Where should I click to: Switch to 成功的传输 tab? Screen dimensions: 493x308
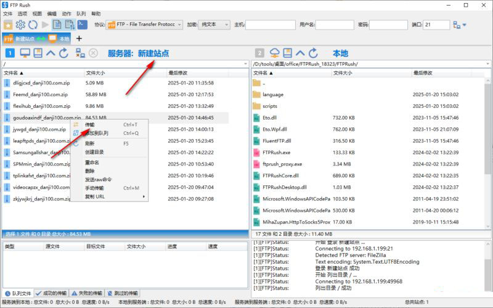pos(51,293)
